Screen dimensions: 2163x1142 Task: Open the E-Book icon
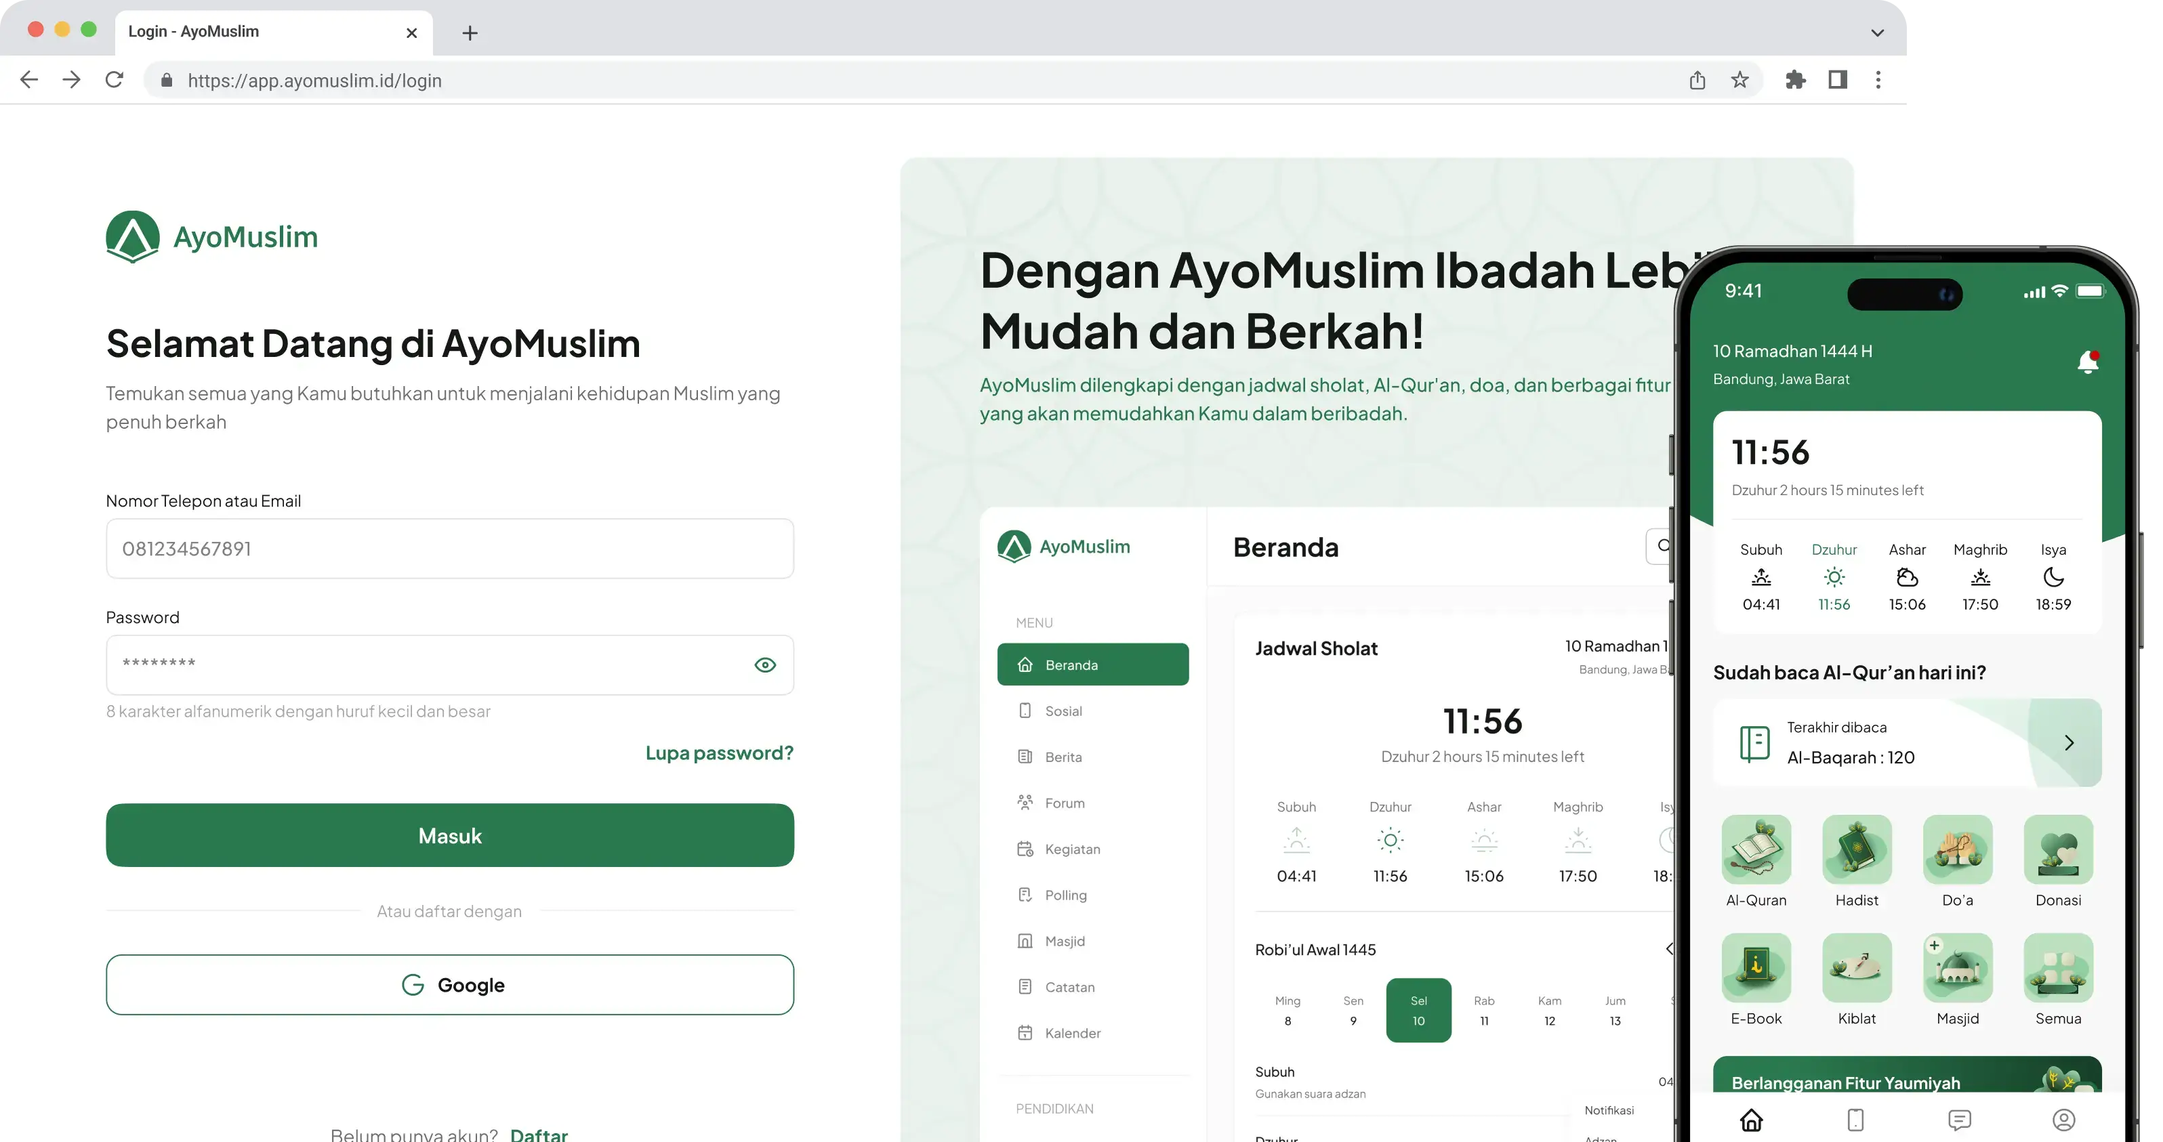point(1756,967)
